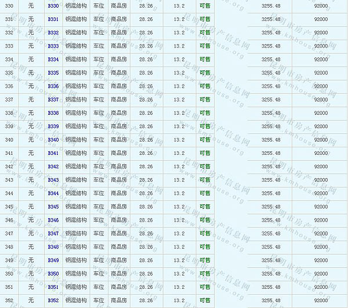Open the B330 unit link
348x308 pixels.
[x=53, y=6]
